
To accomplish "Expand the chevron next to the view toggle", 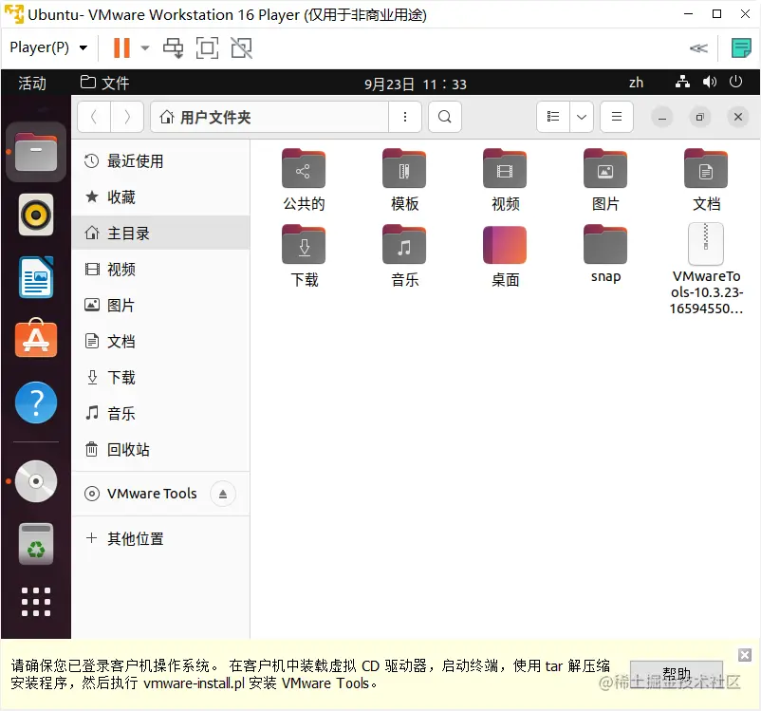I will (x=581, y=116).
